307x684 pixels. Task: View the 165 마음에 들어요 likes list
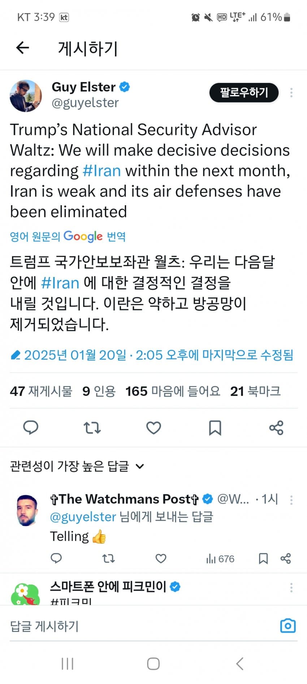coord(173,391)
